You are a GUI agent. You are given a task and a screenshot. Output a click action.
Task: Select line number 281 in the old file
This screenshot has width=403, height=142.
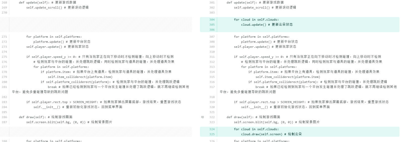pos(4,87)
